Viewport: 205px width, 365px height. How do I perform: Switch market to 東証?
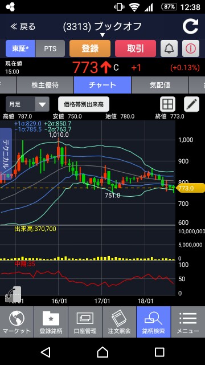(x=20, y=48)
